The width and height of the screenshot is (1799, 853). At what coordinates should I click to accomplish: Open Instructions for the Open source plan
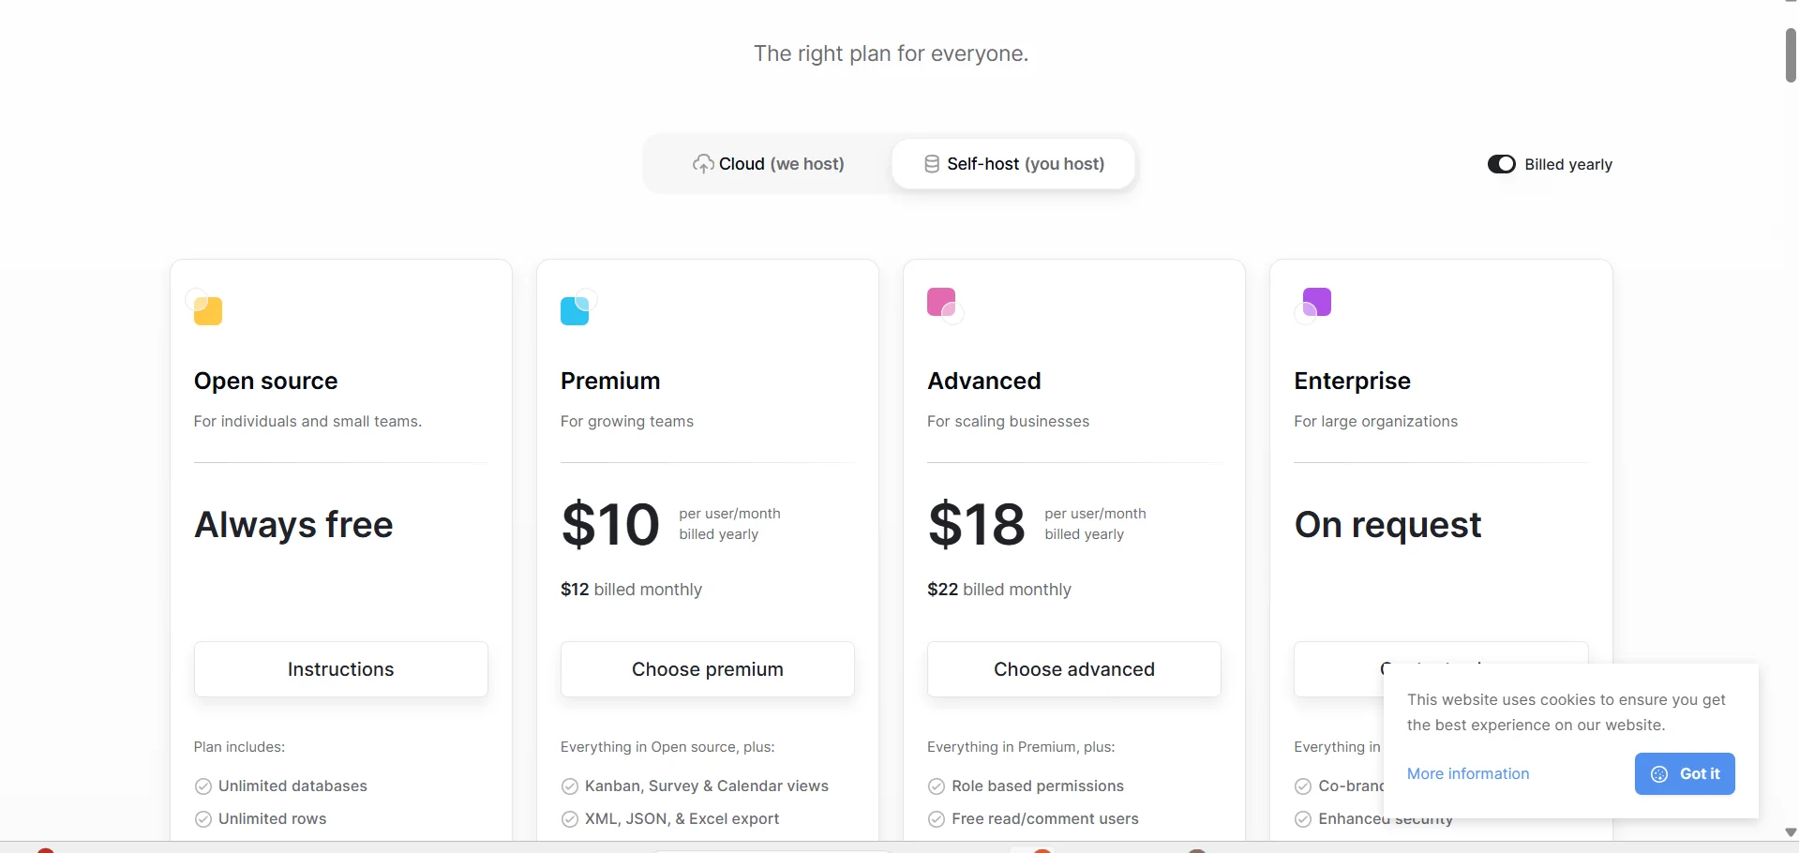click(x=340, y=669)
